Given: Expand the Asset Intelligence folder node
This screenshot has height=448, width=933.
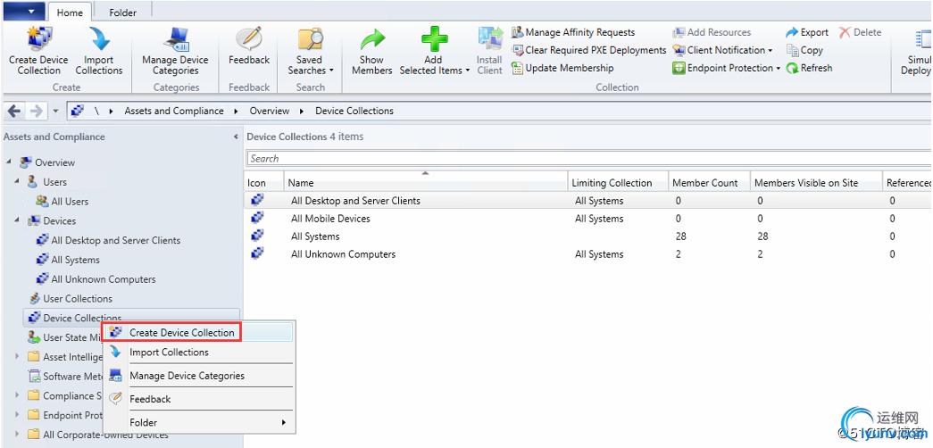Looking at the screenshot, I should (17, 357).
